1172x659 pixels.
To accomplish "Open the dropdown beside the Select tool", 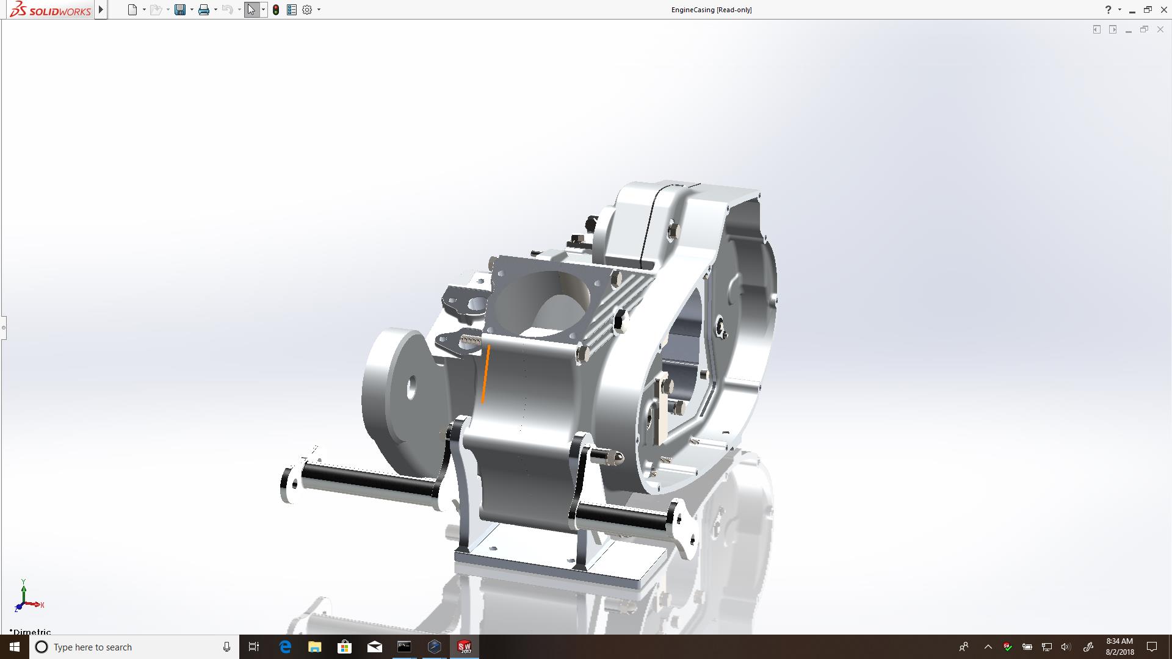I will [x=263, y=10].
